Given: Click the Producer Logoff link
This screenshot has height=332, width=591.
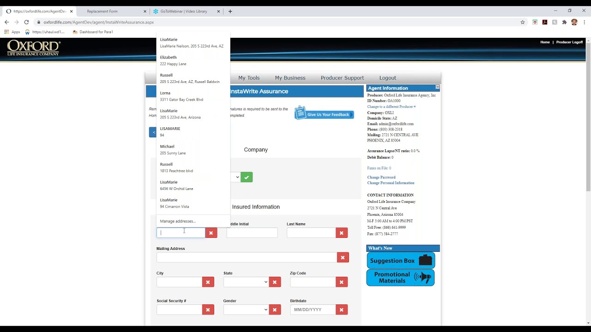Looking at the screenshot, I should pyautogui.click(x=569, y=42).
